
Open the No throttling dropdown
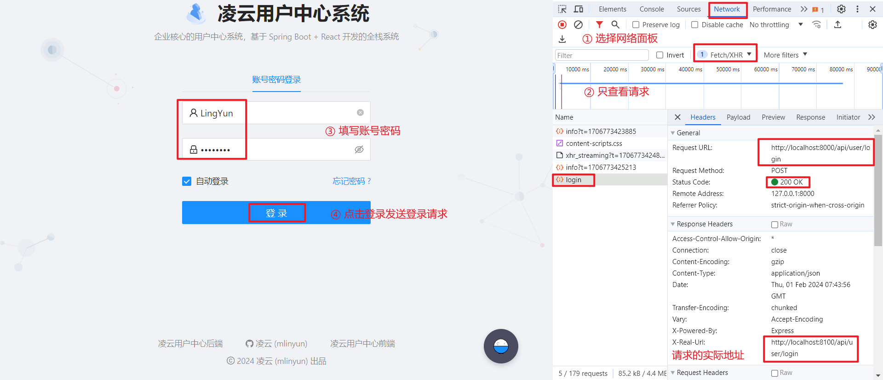776,25
